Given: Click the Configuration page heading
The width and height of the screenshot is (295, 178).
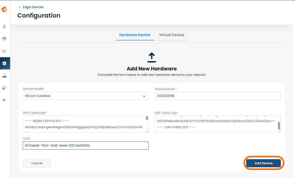Looking at the screenshot, I should click(39, 15).
